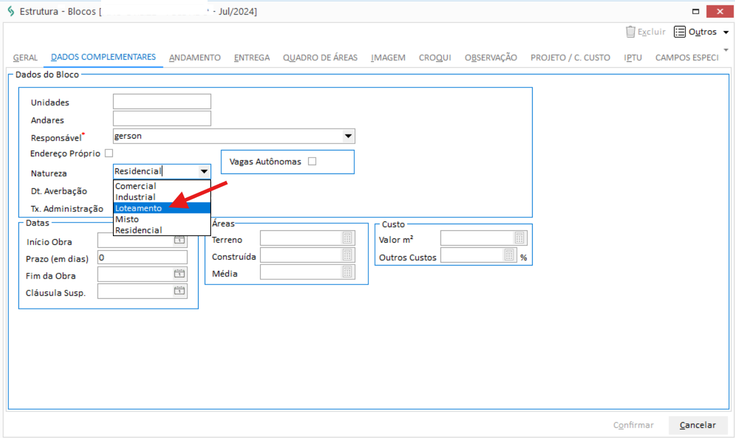This screenshot has width=735, height=438.
Task: Click the Construída calculator icon
Action: (x=347, y=255)
